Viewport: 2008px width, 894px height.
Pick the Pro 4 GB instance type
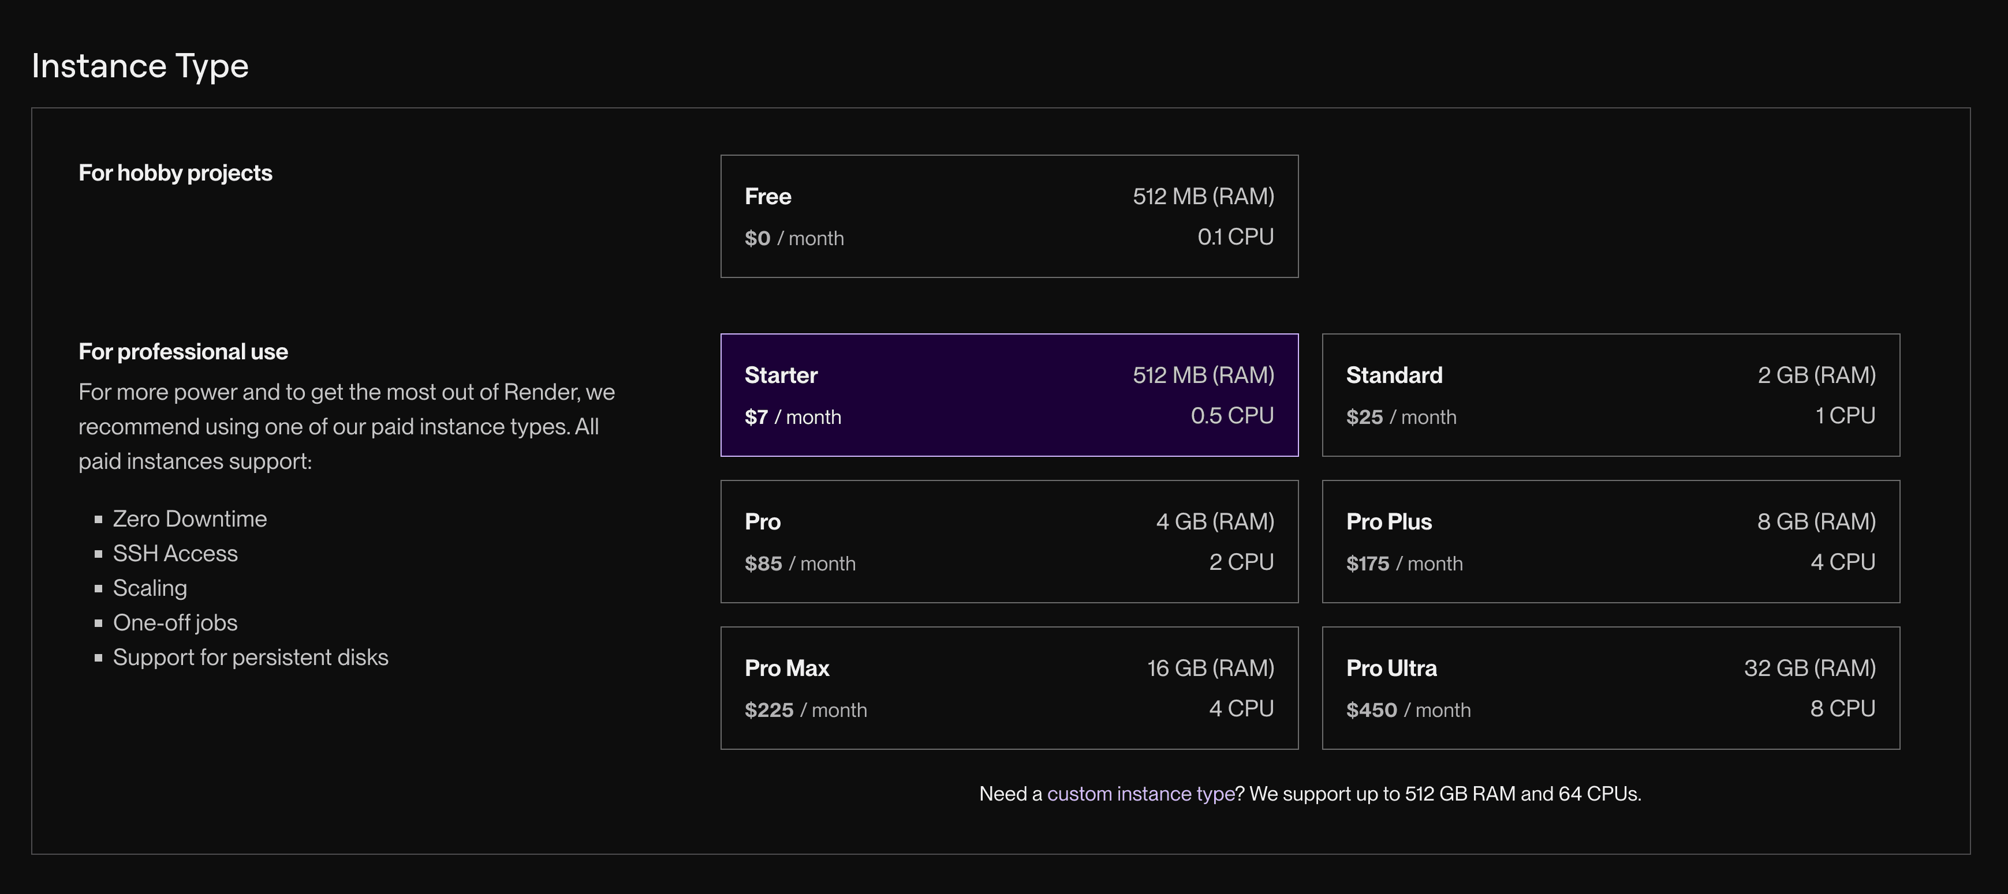1009,541
